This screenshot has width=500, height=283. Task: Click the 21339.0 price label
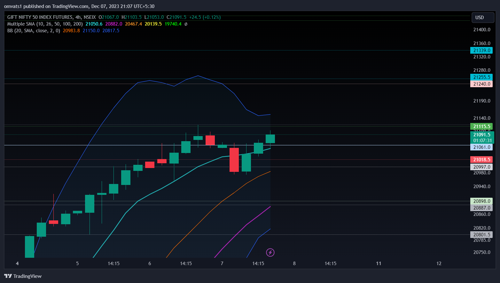[x=481, y=50]
